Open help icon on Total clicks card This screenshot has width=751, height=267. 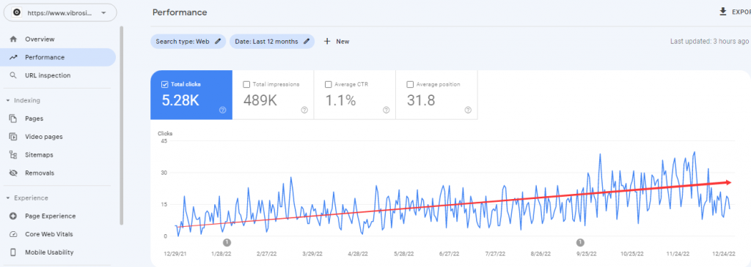pos(223,110)
